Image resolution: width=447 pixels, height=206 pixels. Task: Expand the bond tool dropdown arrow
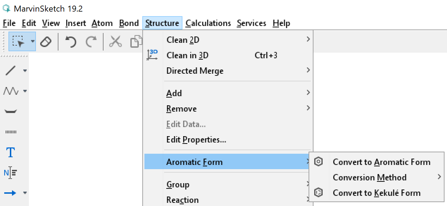pos(25,71)
